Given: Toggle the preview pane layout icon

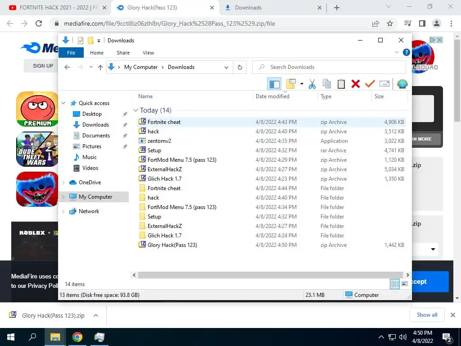Looking at the screenshot, I should point(274,84).
